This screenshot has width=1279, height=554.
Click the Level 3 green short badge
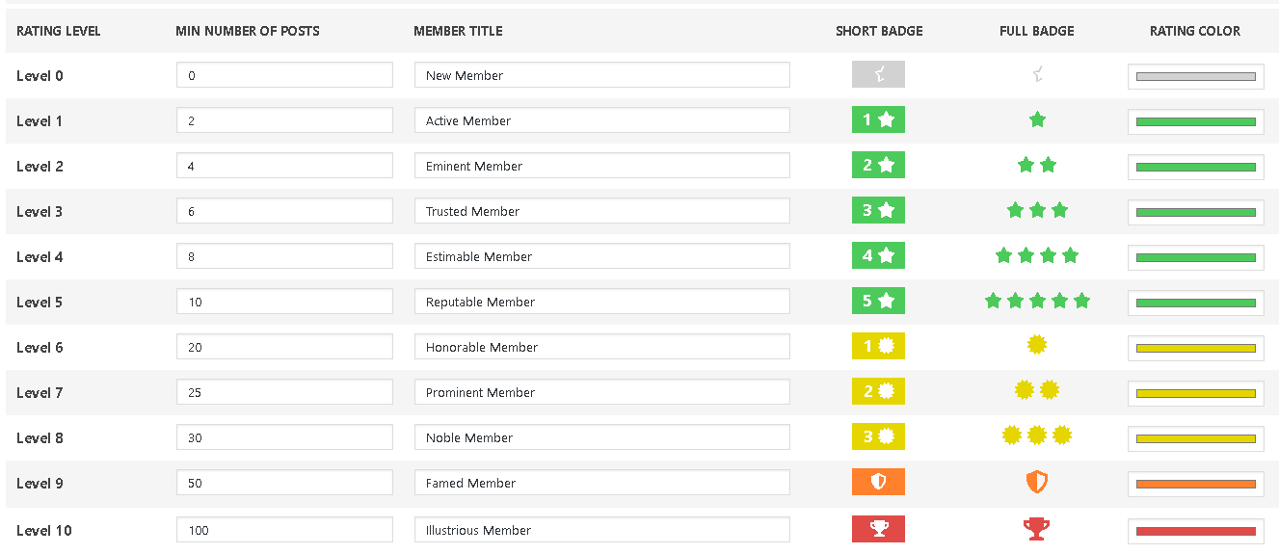pos(878,210)
